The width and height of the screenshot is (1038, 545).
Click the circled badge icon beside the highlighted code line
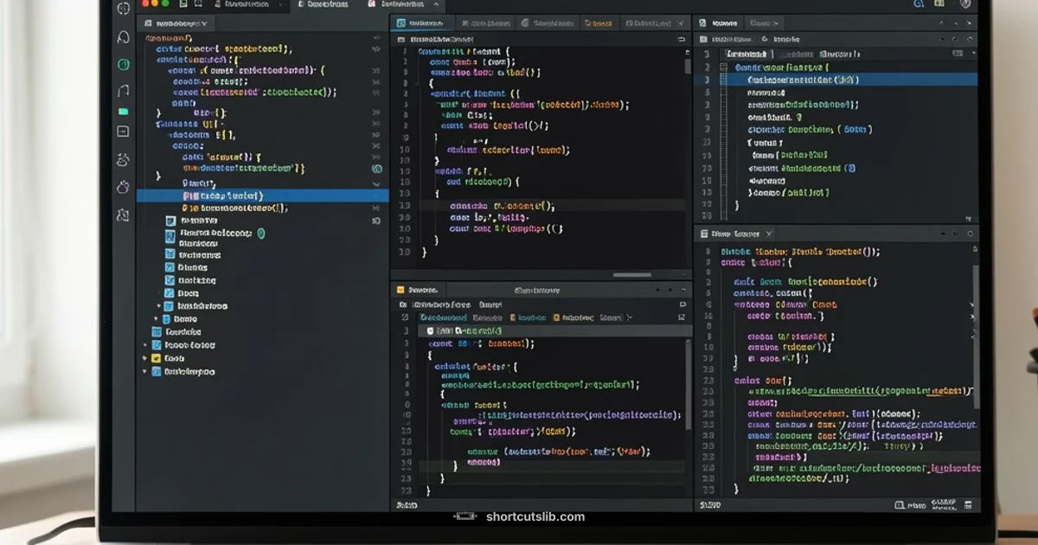[377, 170]
